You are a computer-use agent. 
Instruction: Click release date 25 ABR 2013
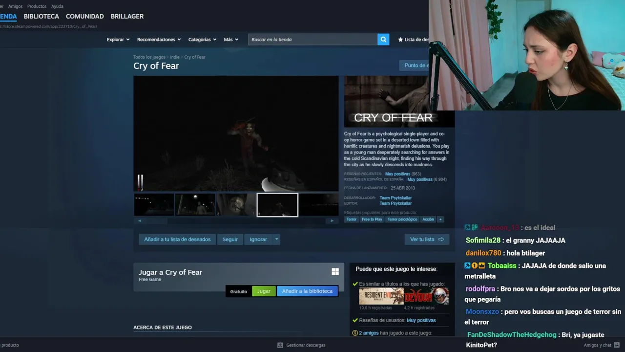pos(403,188)
